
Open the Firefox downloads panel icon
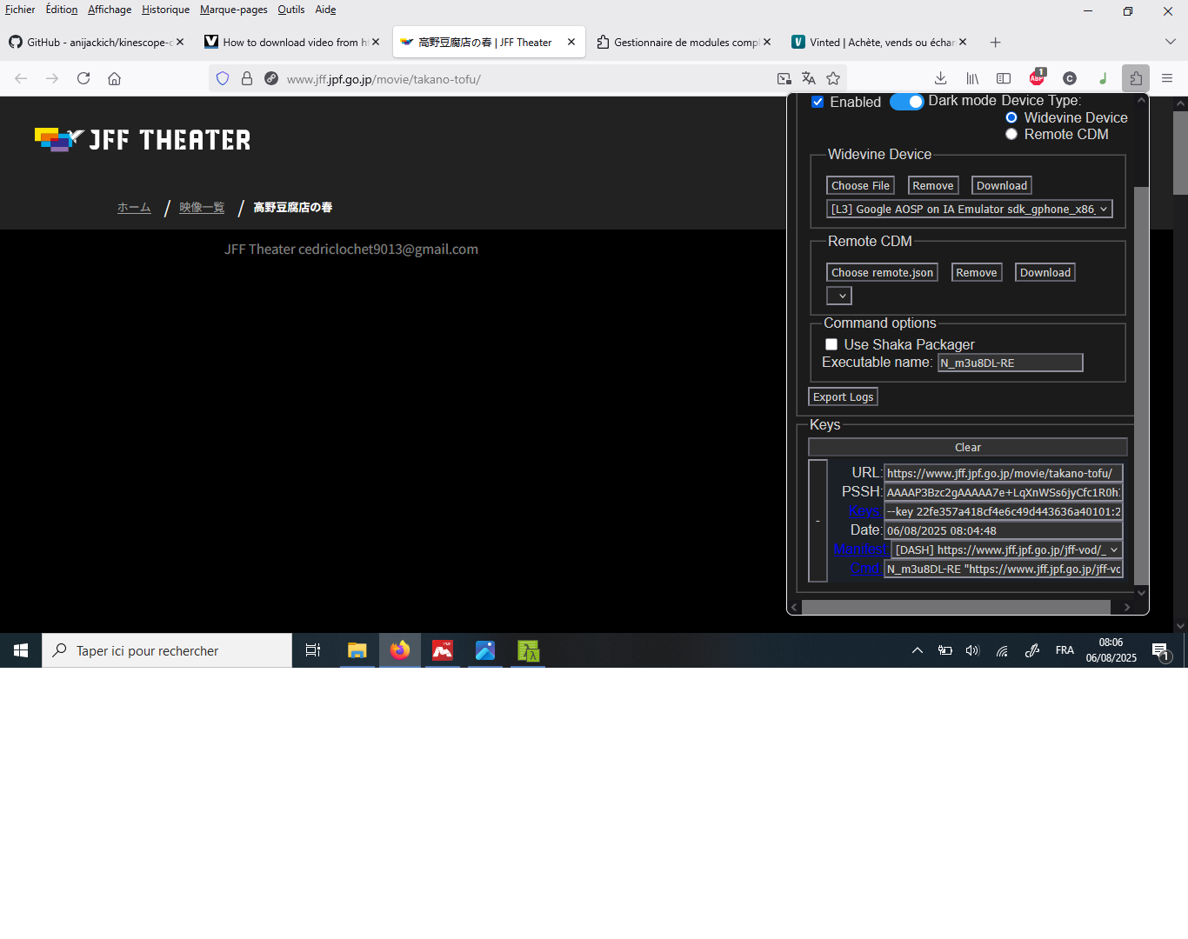[941, 78]
